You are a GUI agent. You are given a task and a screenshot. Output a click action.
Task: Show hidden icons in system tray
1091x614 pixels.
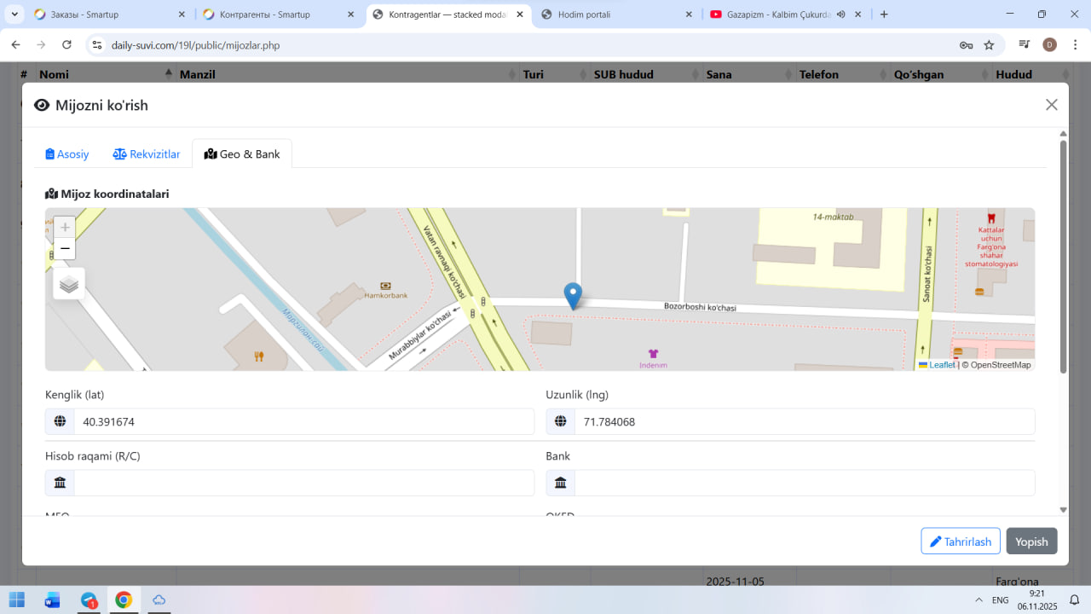[x=977, y=600]
